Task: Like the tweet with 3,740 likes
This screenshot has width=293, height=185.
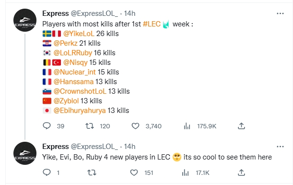Action: click(x=136, y=126)
